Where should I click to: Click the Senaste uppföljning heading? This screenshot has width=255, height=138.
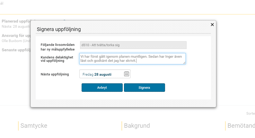[16, 50]
